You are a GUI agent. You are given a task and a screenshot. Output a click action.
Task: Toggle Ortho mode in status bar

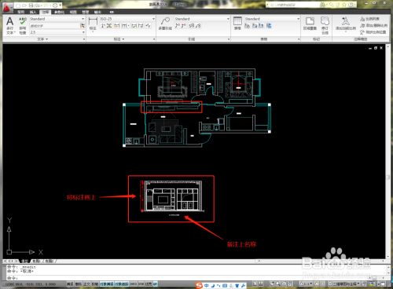86,284
